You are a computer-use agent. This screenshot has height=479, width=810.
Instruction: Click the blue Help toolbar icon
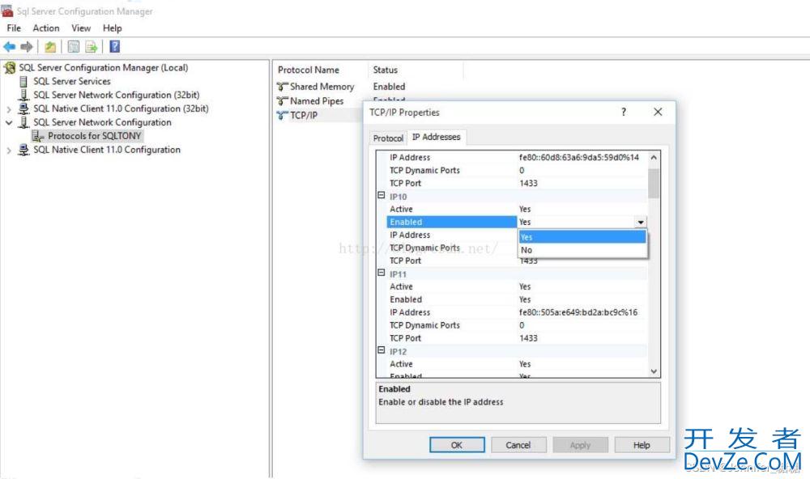(x=115, y=47)
